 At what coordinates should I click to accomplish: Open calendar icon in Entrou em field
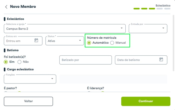(36, 40)
